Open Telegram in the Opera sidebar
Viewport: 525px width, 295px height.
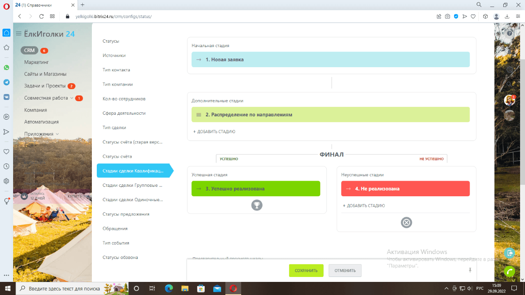point(6,82)
